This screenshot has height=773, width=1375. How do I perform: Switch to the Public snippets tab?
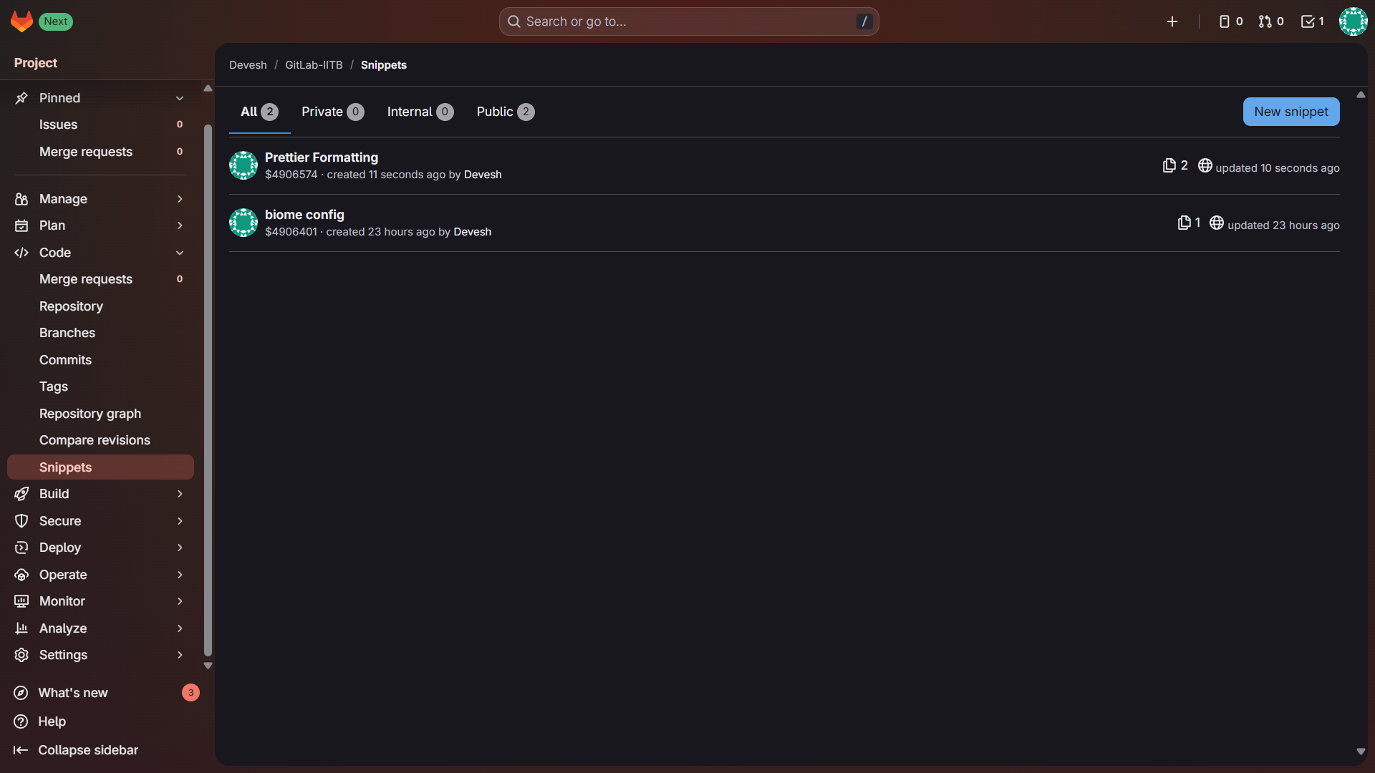pos(504,112)
